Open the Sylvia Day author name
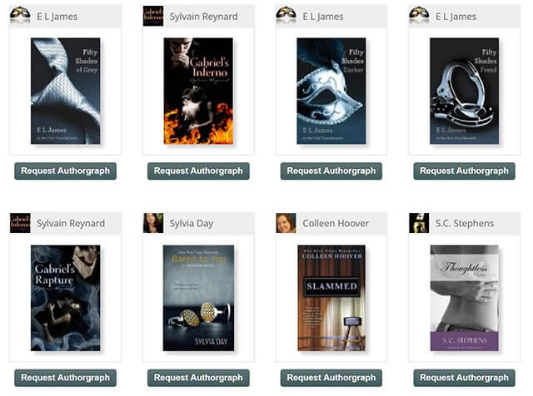 [192, 223]
